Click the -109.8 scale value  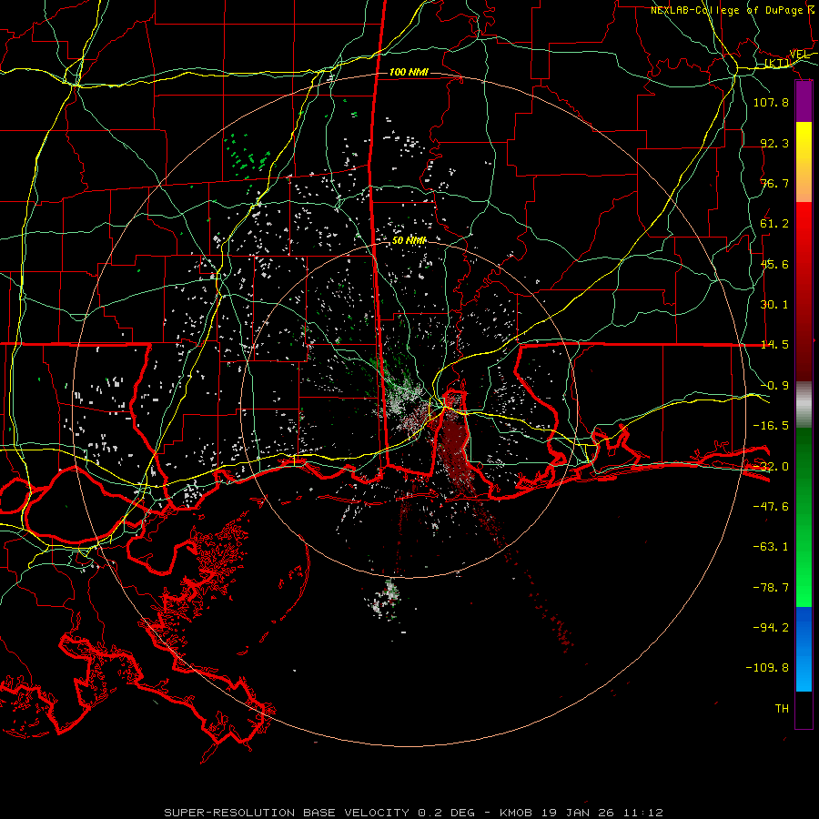[767, 668]
